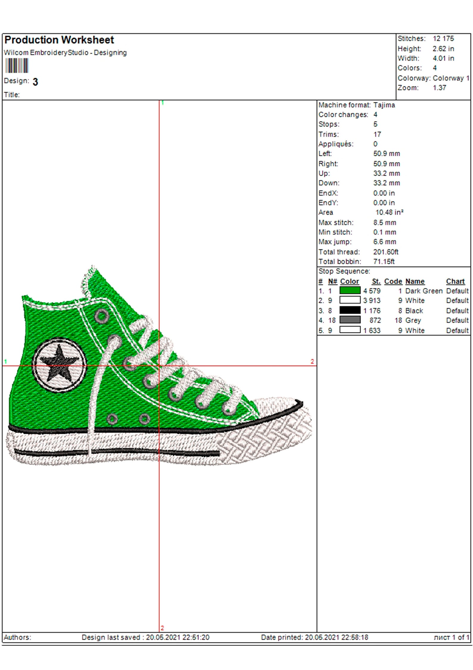Click the 'Up:' label
The width and height of the screenshot is (473, 670).
[x=324, y=173]
